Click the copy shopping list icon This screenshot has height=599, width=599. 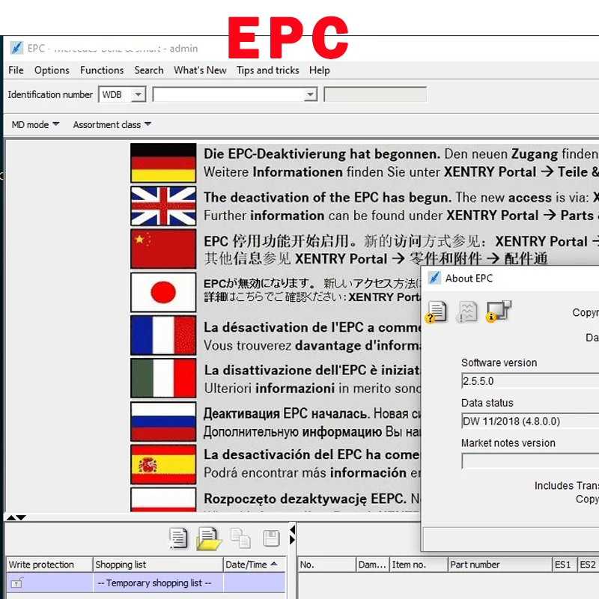pyautogui.click(x=240, y=538)
